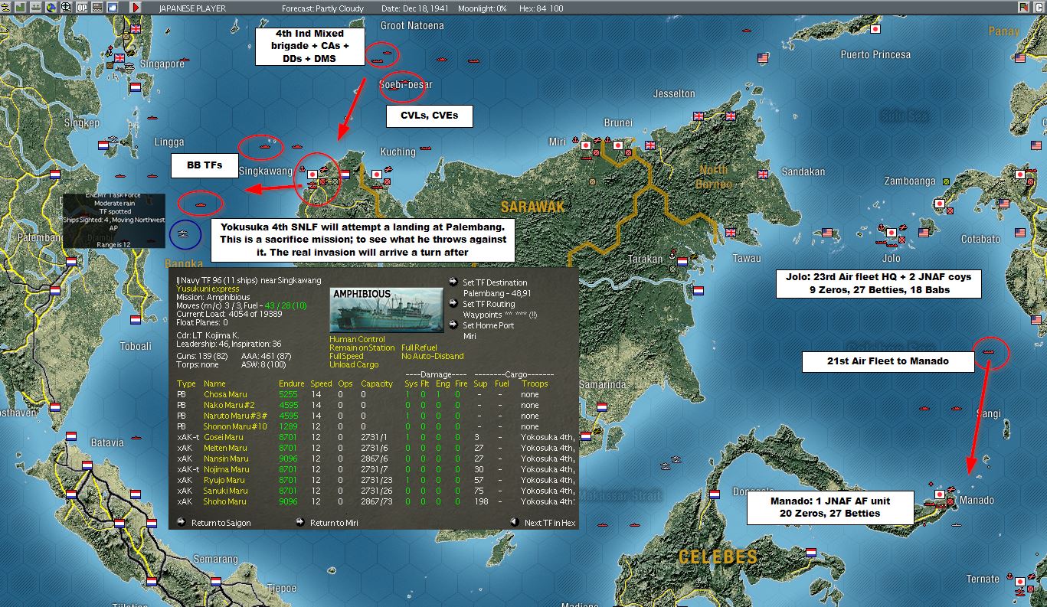Click the AMPHIBIOUS ship picture
Screen dimensions: 1047x607
pos(386,310)
